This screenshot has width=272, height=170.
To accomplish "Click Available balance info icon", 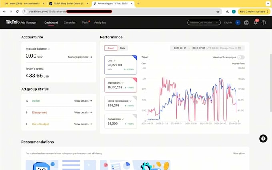I will (x=48, y=49).
